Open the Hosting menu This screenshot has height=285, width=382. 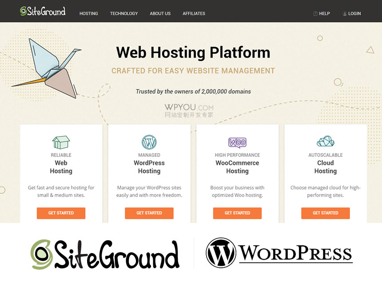click(89, 14)
